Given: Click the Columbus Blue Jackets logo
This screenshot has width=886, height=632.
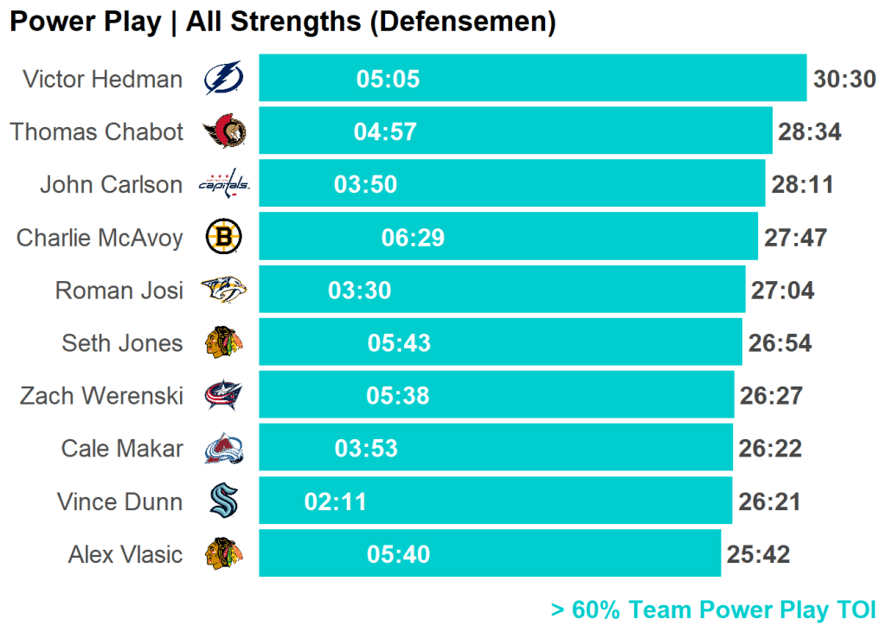Looking at the screenshot, I should 223,396.
